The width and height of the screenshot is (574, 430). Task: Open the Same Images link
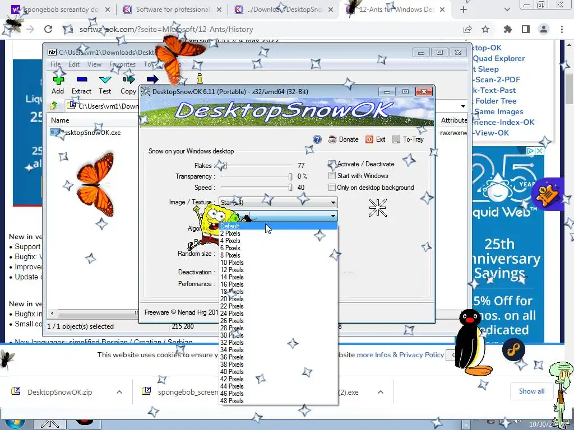498,111
